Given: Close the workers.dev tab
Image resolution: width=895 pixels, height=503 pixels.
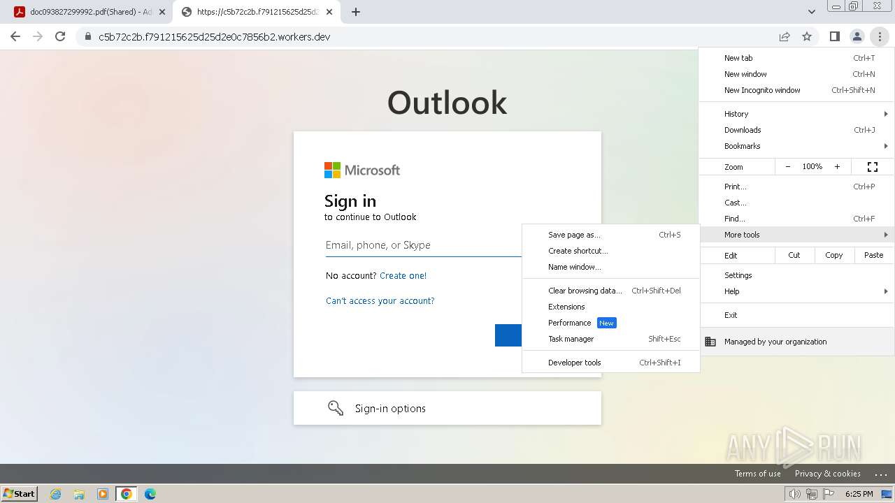Looking at the screenshot, I should pos(329,12).
